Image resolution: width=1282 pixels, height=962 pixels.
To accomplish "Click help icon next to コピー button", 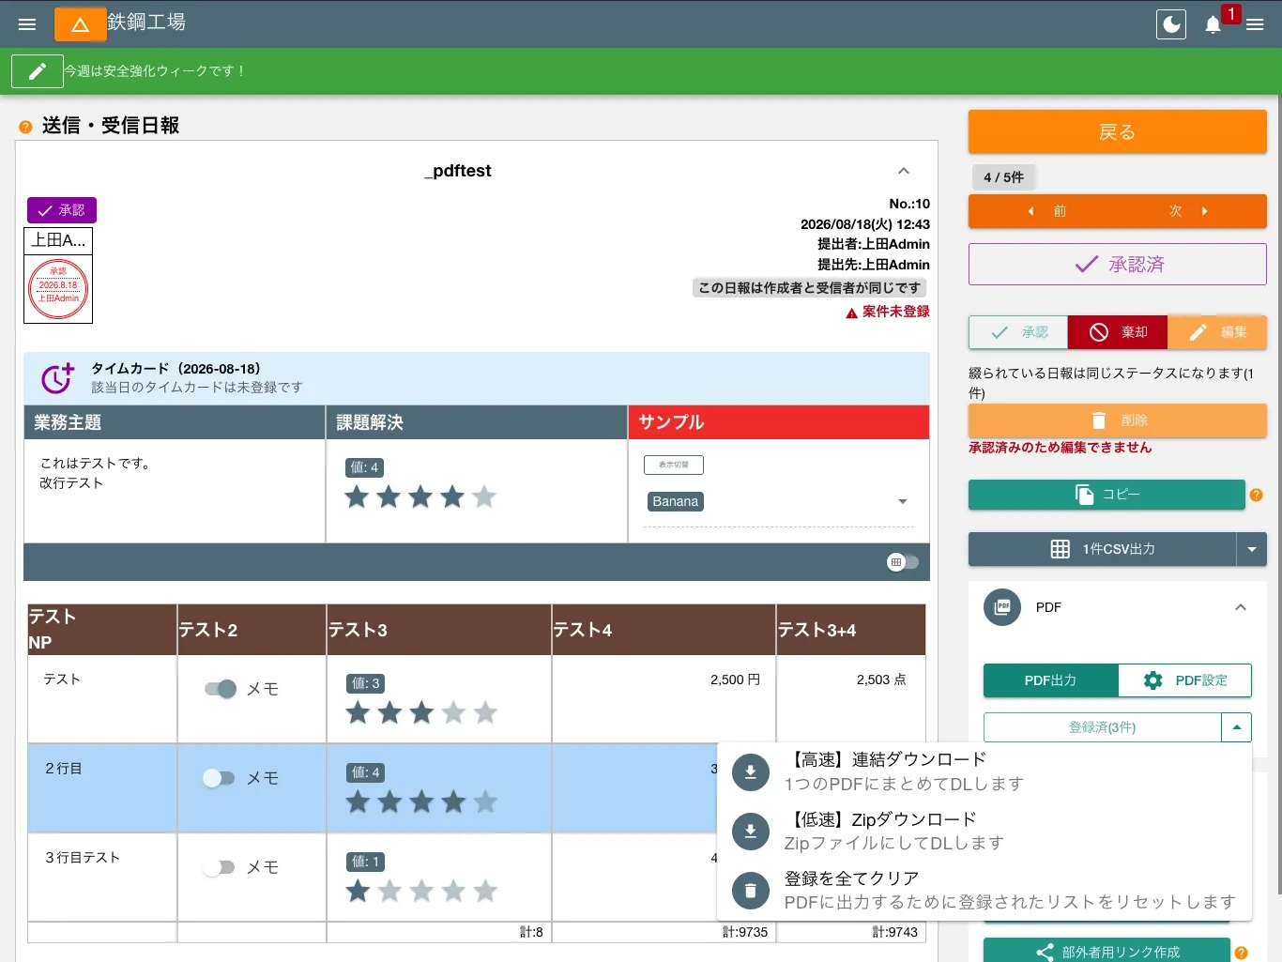I will click(1256, 495).
